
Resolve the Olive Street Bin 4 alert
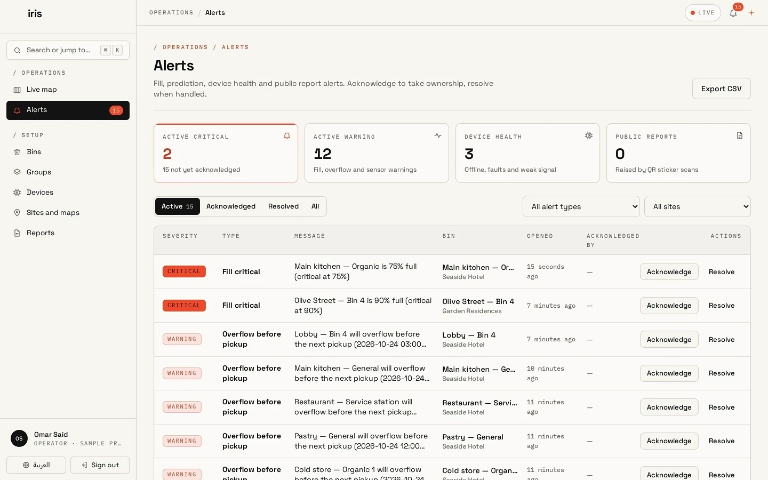click(x=722, y=306)
